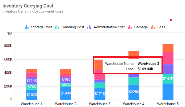Click the Inventory Carrying Cost title
185x107 pixels.
click(x=28, y=6)
